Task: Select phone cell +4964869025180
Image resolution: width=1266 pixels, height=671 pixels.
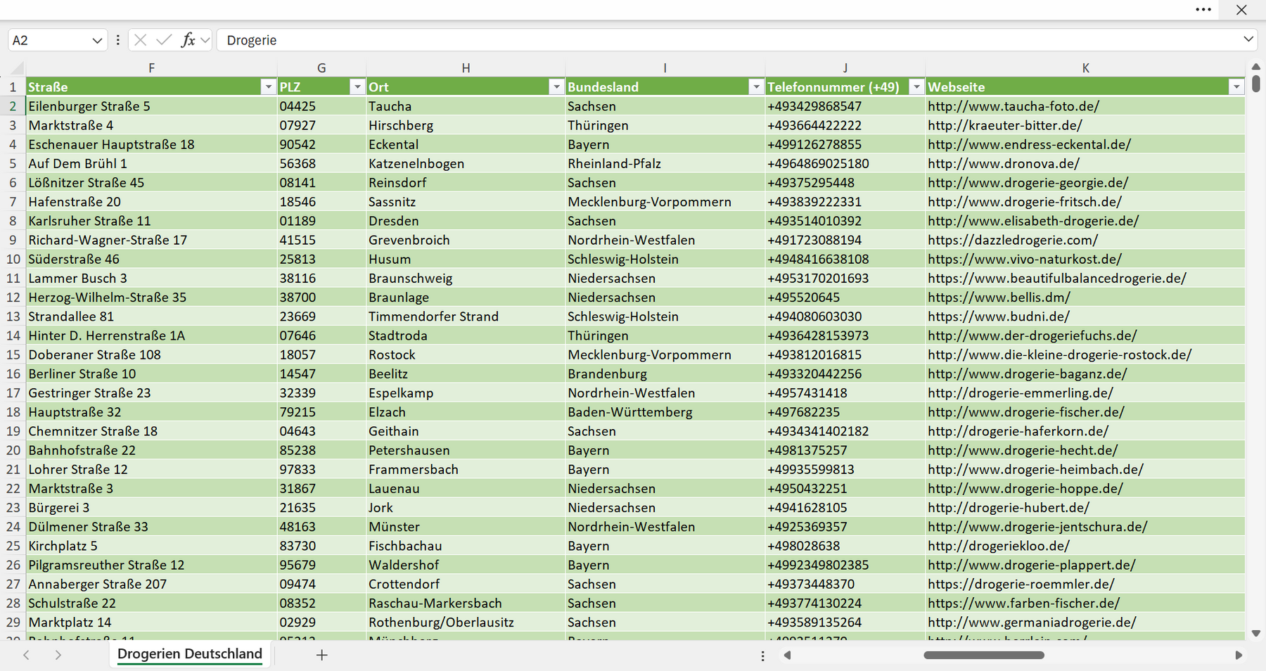Action: pyautogui.click(x=845, y=163)
